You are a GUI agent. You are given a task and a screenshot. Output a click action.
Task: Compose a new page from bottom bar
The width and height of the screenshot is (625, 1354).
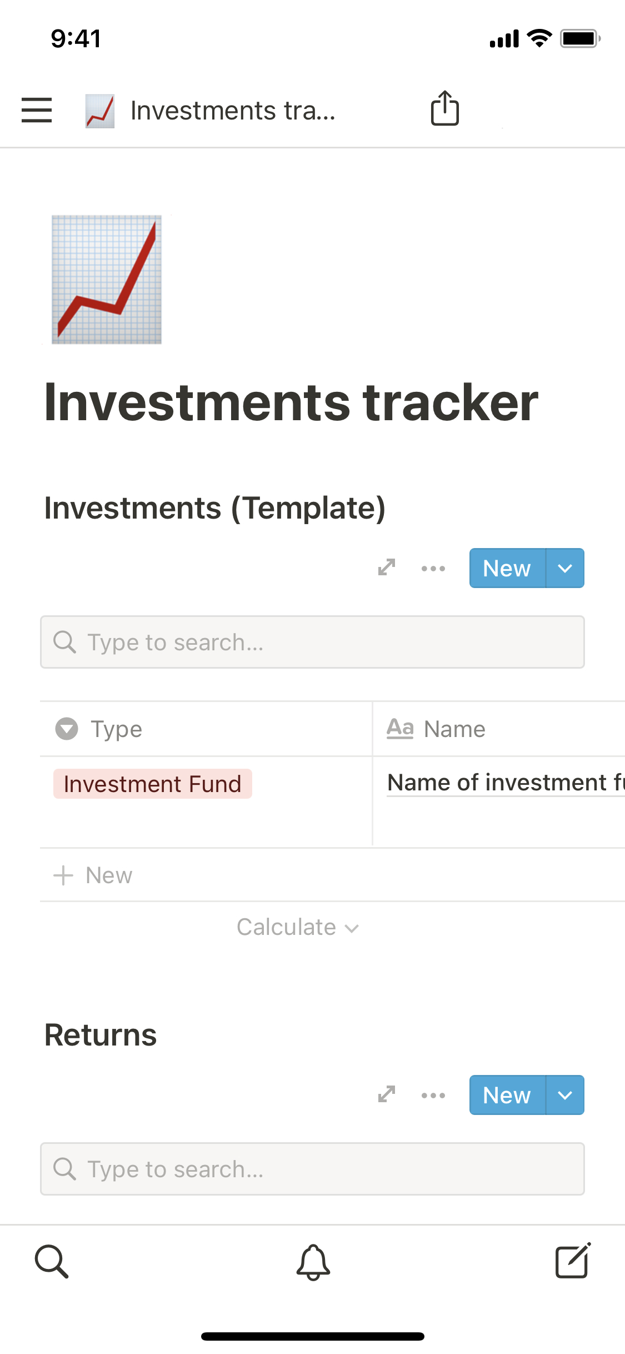(x=573, y=1261)
